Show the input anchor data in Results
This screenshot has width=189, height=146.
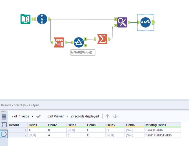[x=4, y=125]
